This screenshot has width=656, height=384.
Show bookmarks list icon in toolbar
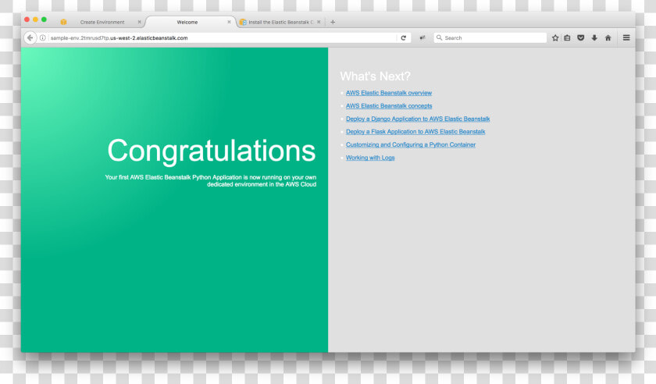[567, 37]
